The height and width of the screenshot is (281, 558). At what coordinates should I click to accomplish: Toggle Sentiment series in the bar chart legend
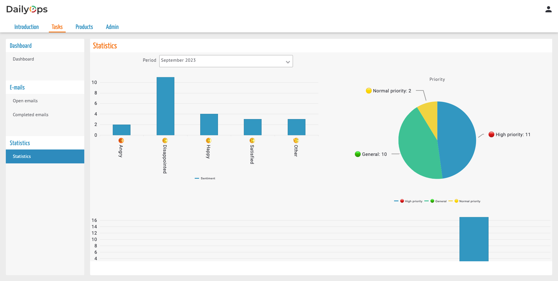(205, 178)
